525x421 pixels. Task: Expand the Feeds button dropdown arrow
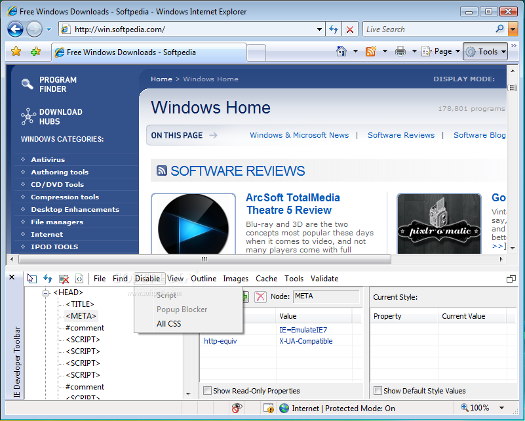(385, 51)
